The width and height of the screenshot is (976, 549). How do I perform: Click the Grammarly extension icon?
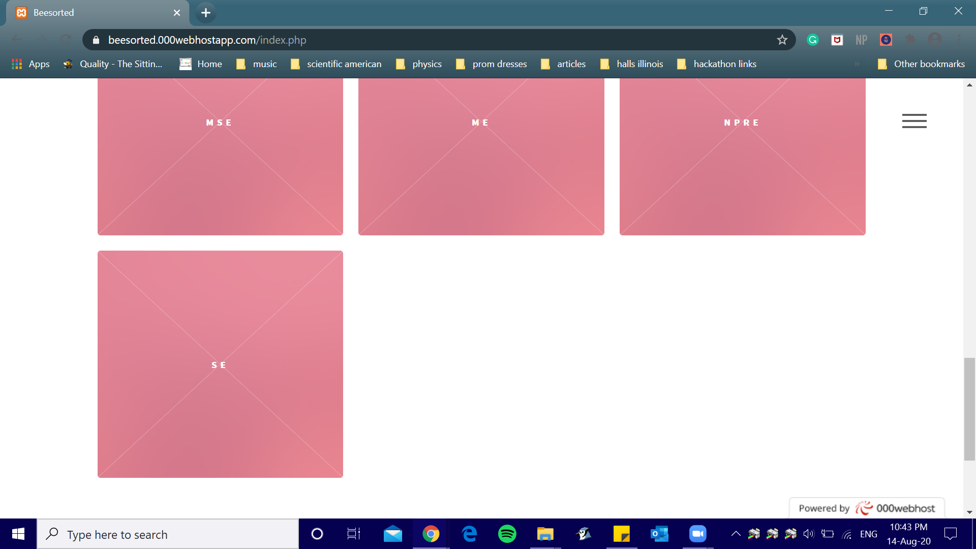coord(812,40)
